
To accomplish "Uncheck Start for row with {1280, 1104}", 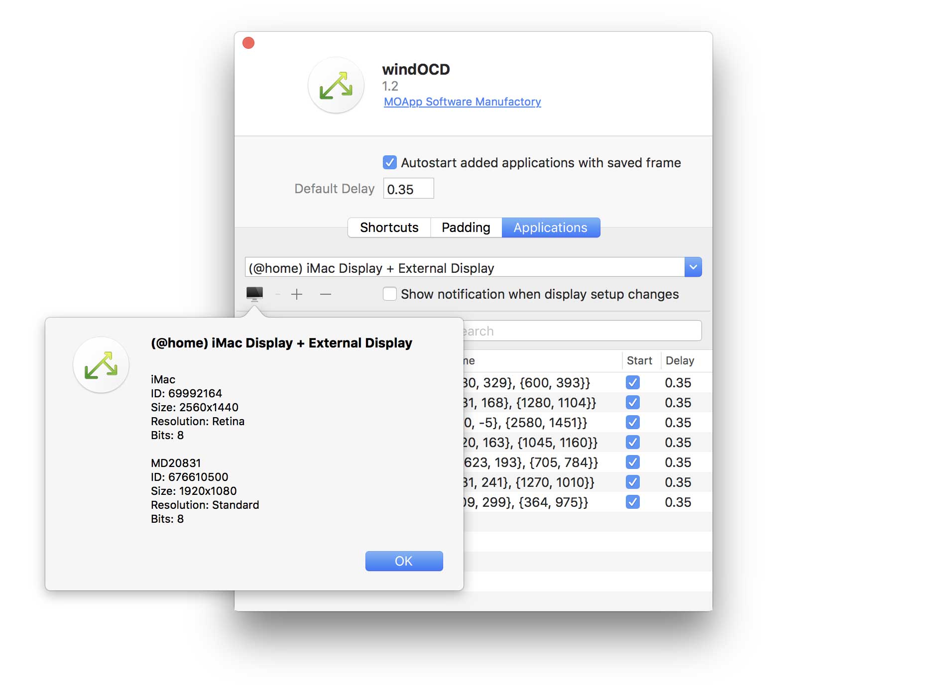I will pyautogui.click(x=633, y=402).
